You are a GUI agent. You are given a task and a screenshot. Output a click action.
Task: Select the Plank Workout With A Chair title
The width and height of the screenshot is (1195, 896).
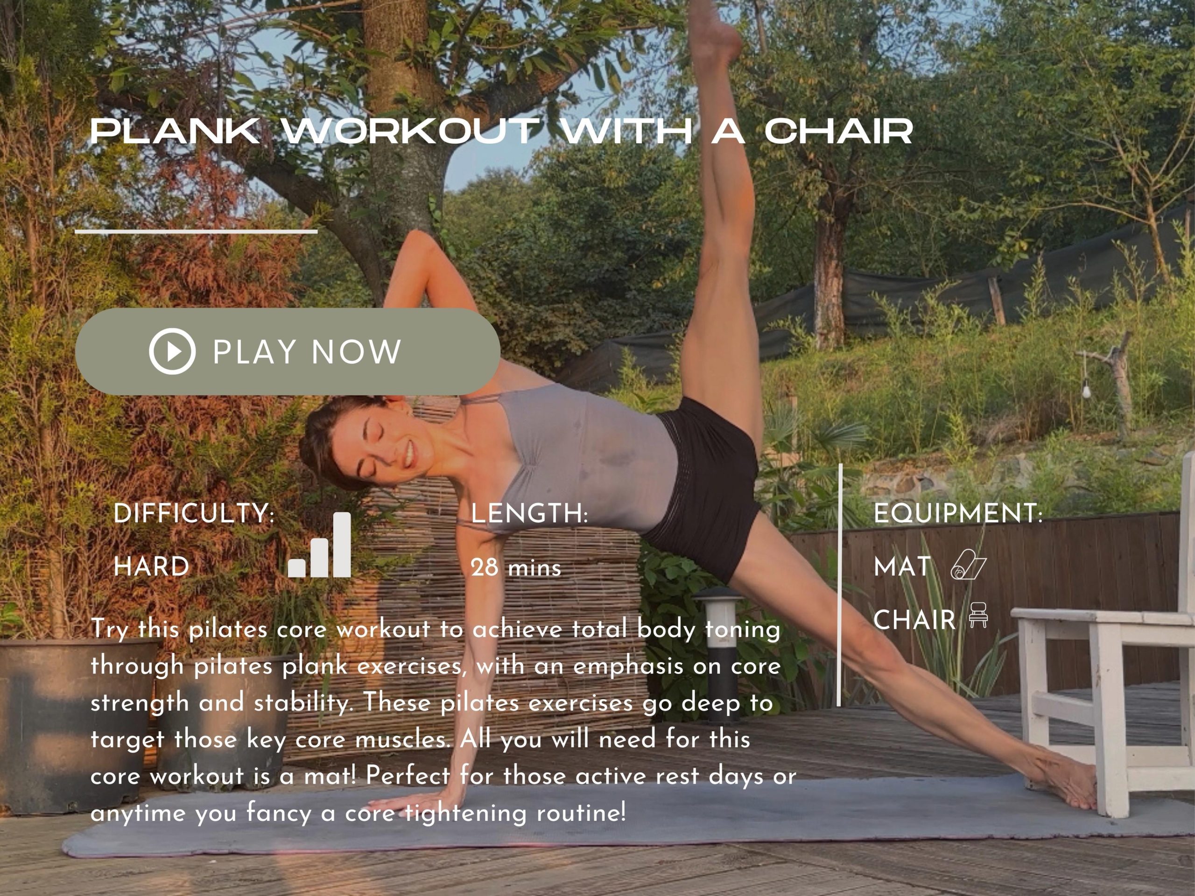point(501,131)
